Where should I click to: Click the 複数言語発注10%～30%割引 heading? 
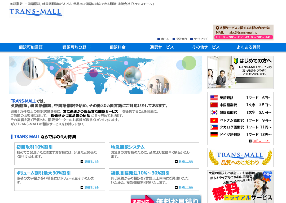[140, 173]
